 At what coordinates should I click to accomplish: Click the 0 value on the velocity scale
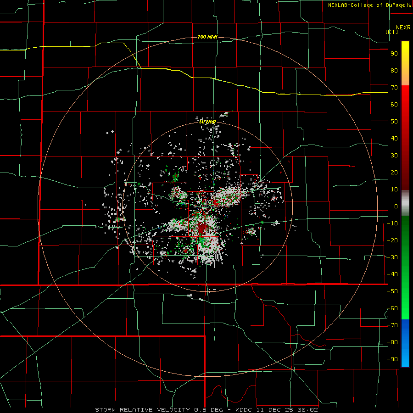coord(396,206)
